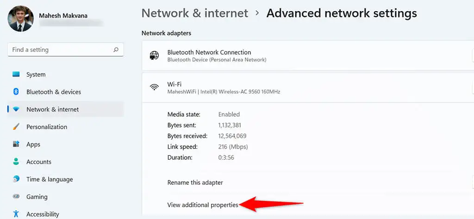Image resolution: width=474 pixels, height=219 pixels.
Task: Collapse the Wi-Fi adapter section
Action: 308,88
